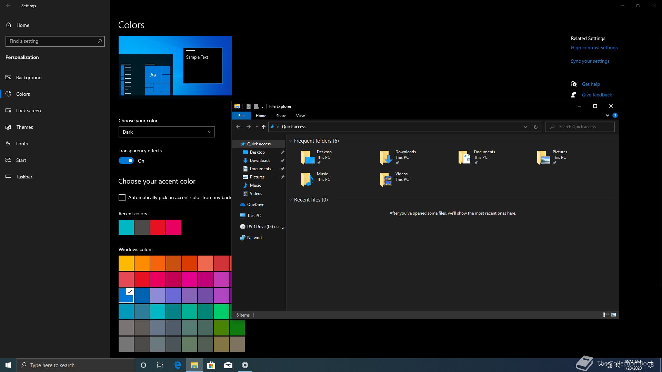Open the Documents folder in Frequent folders
Viewport: 662px width, 372px height.
pyautogui.click(x=477, y=157)
